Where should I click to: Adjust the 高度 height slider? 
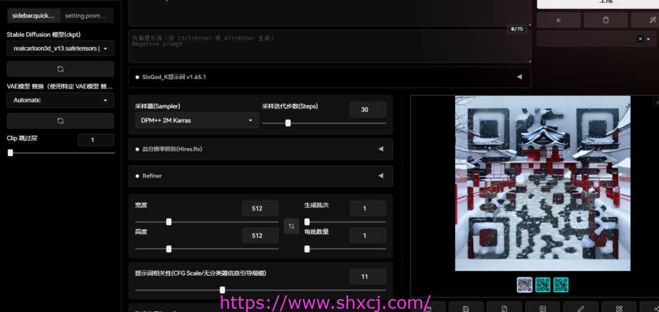coord(207,249)
